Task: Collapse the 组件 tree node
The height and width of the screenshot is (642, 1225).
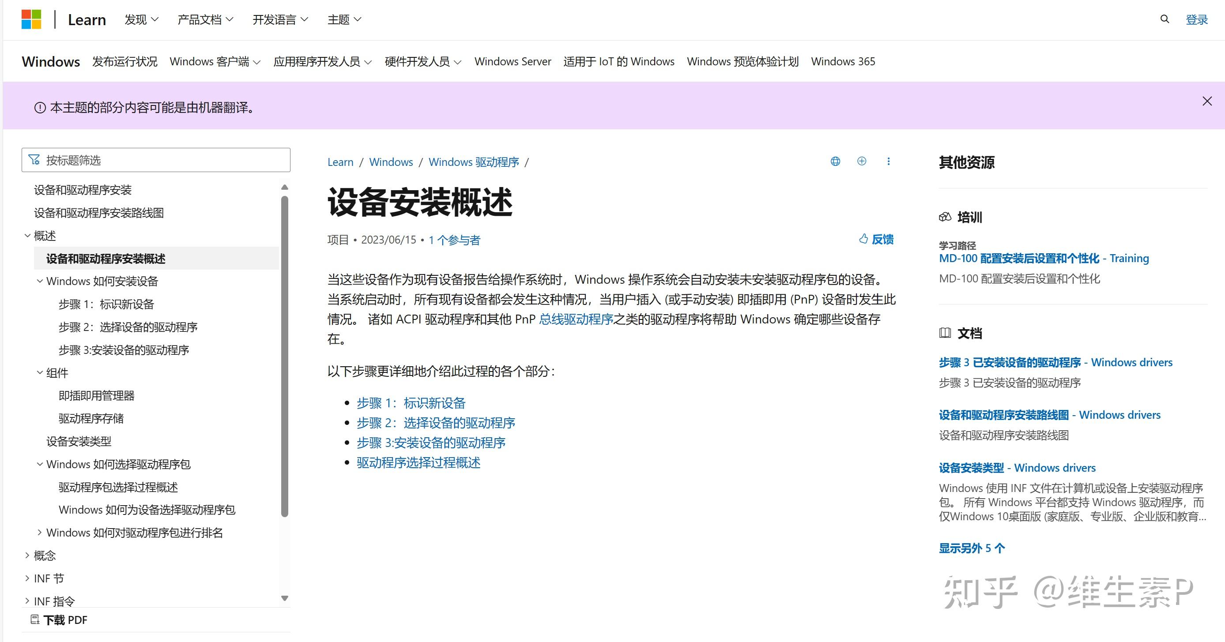Action: (40, 373)
